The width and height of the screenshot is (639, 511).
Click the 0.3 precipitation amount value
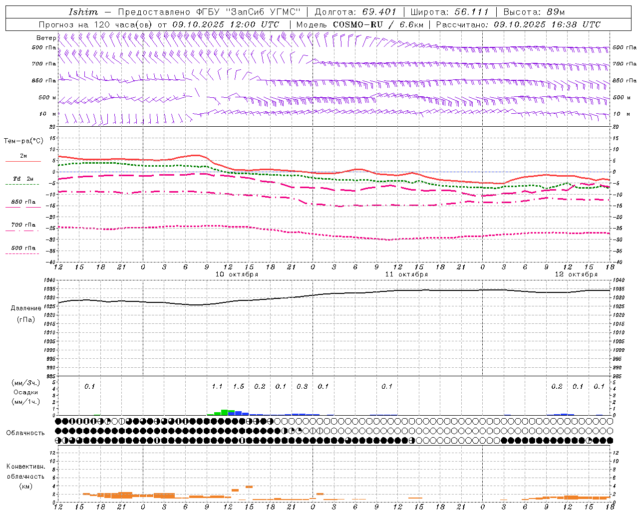(302, 387)
